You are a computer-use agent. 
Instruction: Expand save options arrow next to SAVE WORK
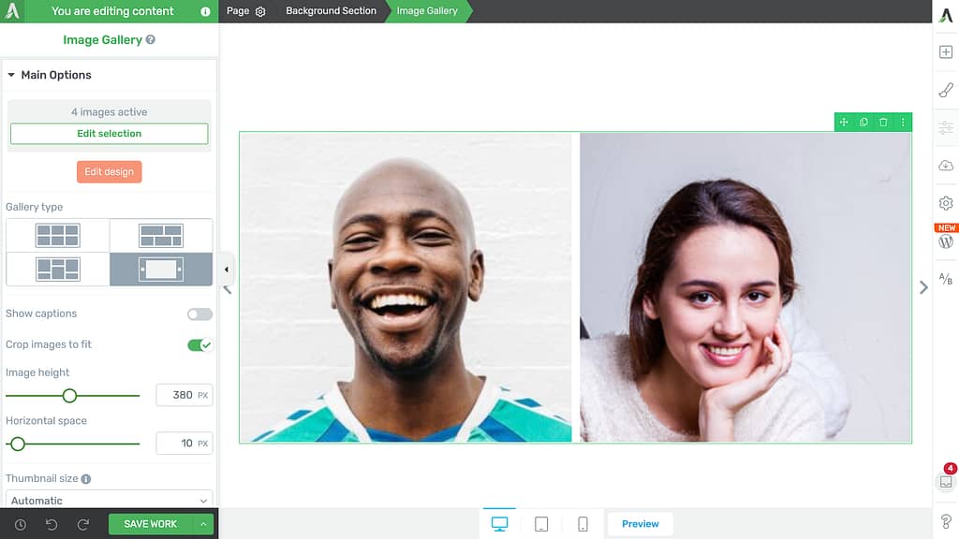pos(203,524)
